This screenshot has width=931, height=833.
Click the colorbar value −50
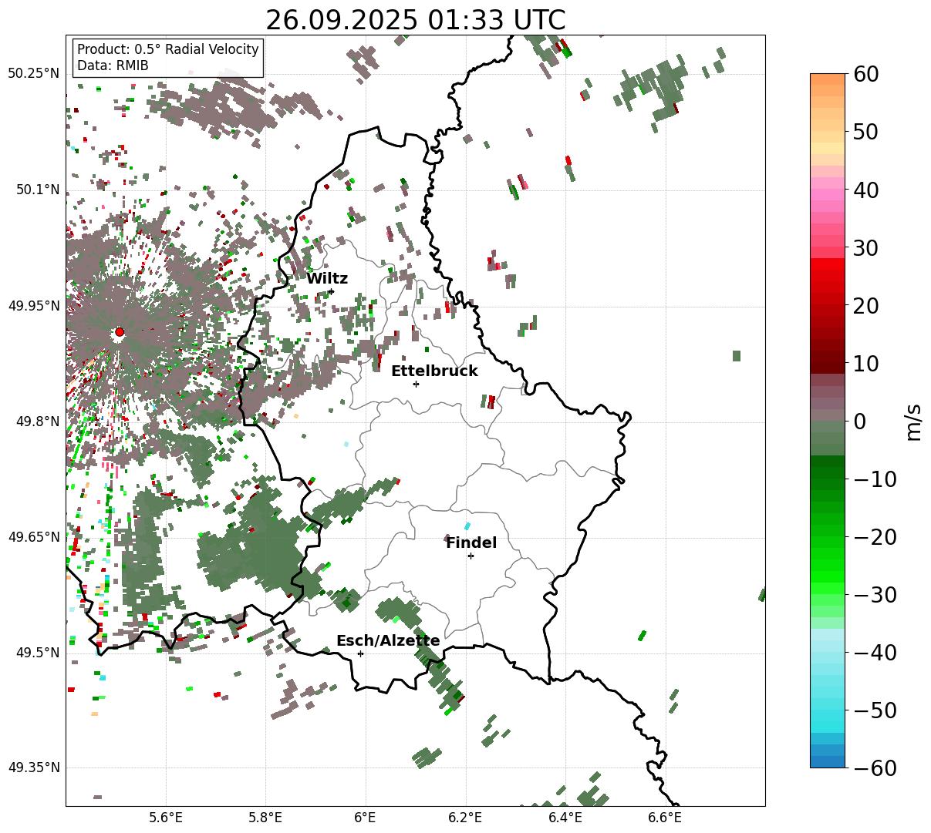click(x=875, y=710)
